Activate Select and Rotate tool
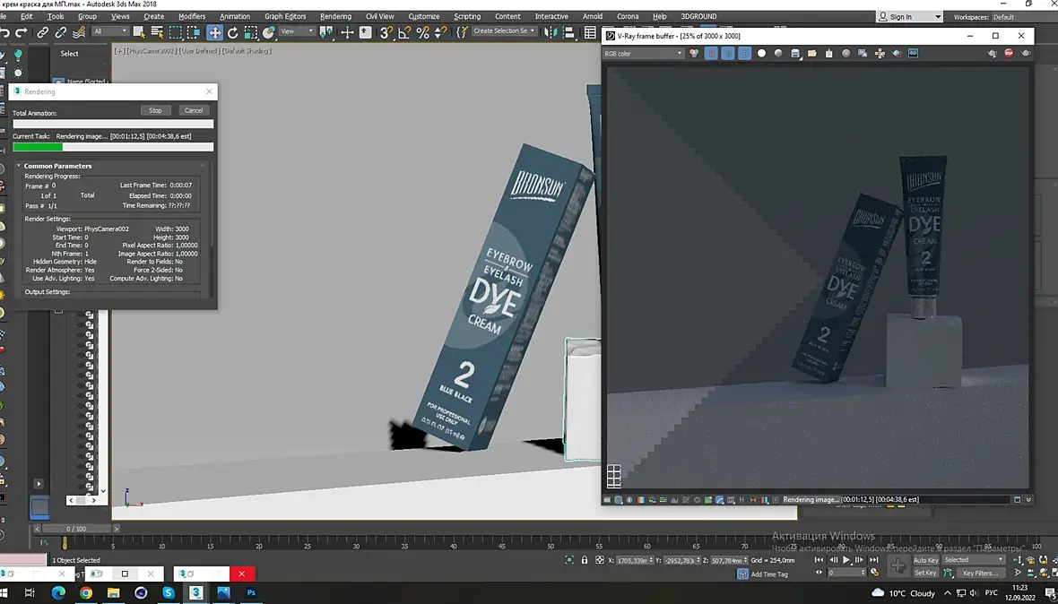 233,31
